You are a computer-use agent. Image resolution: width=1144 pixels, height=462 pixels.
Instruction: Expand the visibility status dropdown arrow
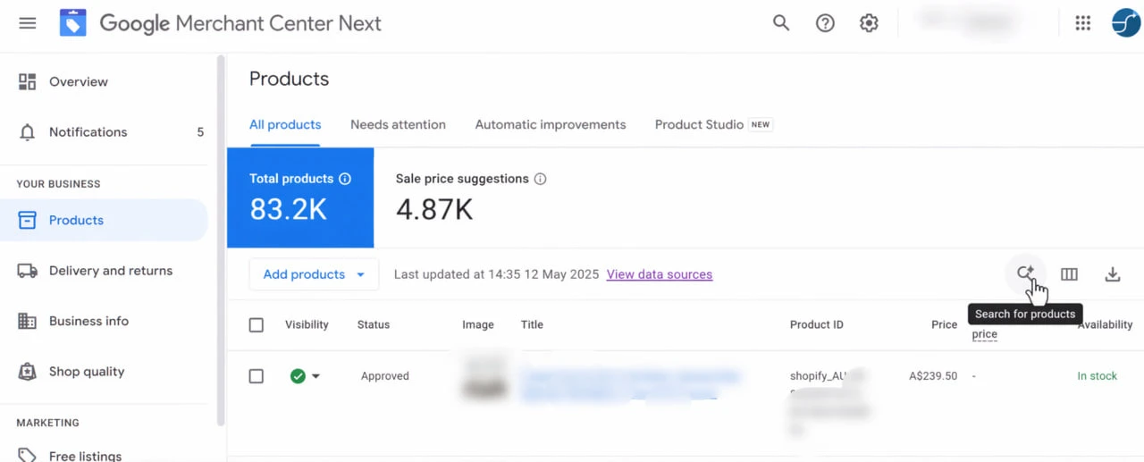(x=315, y=376)
